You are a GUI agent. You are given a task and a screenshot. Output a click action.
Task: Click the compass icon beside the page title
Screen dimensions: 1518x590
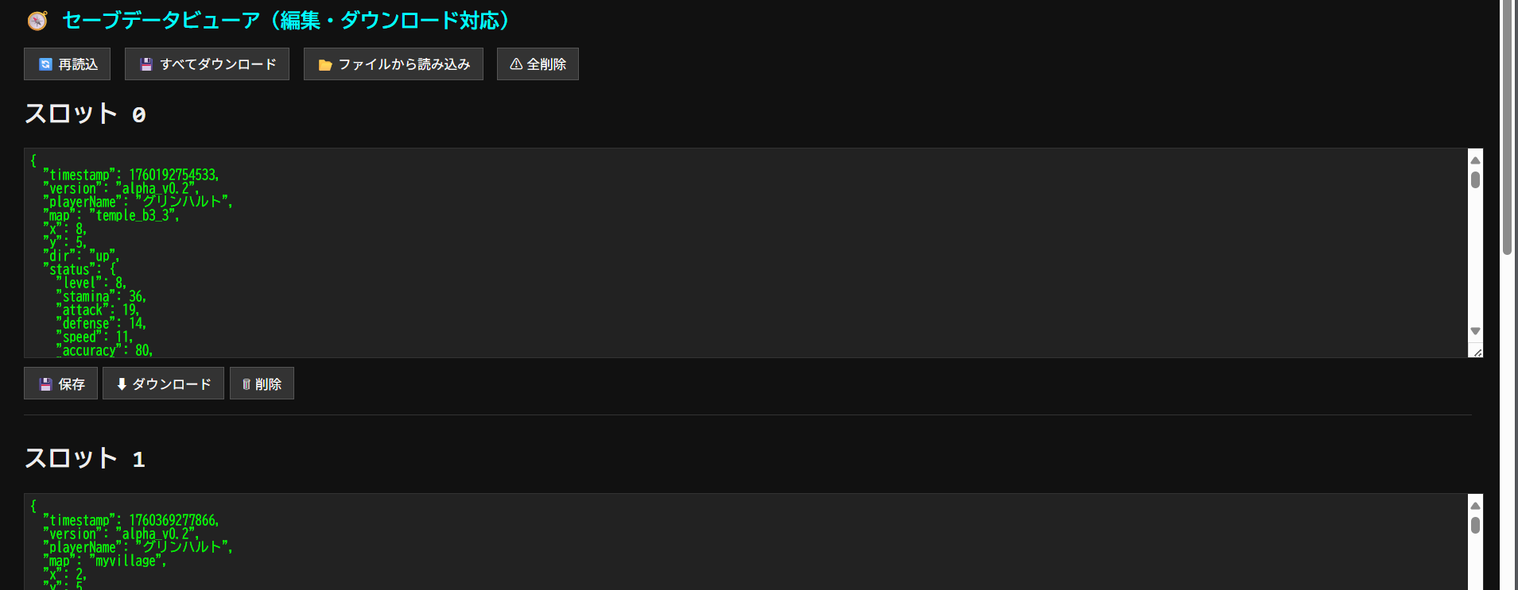pos(37,21)
